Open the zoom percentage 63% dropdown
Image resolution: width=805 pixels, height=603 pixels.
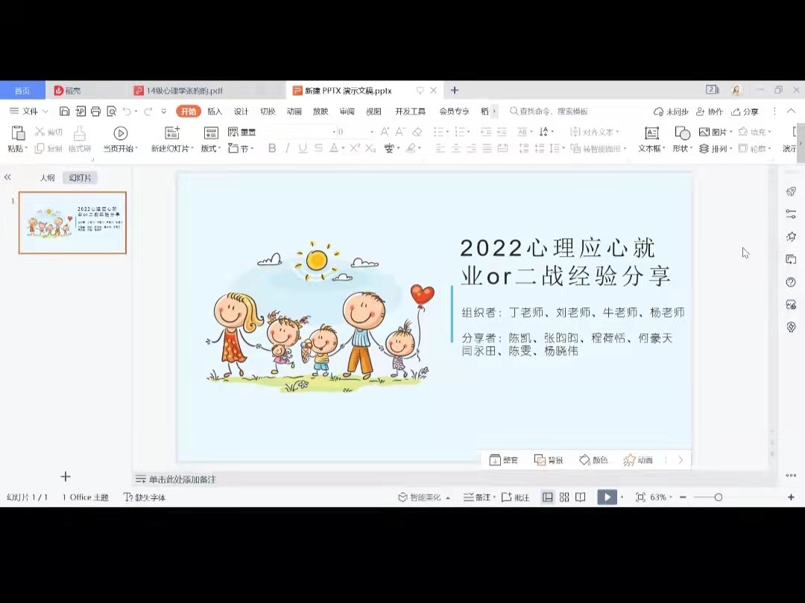pyautogui.click(x=660, y=497)
